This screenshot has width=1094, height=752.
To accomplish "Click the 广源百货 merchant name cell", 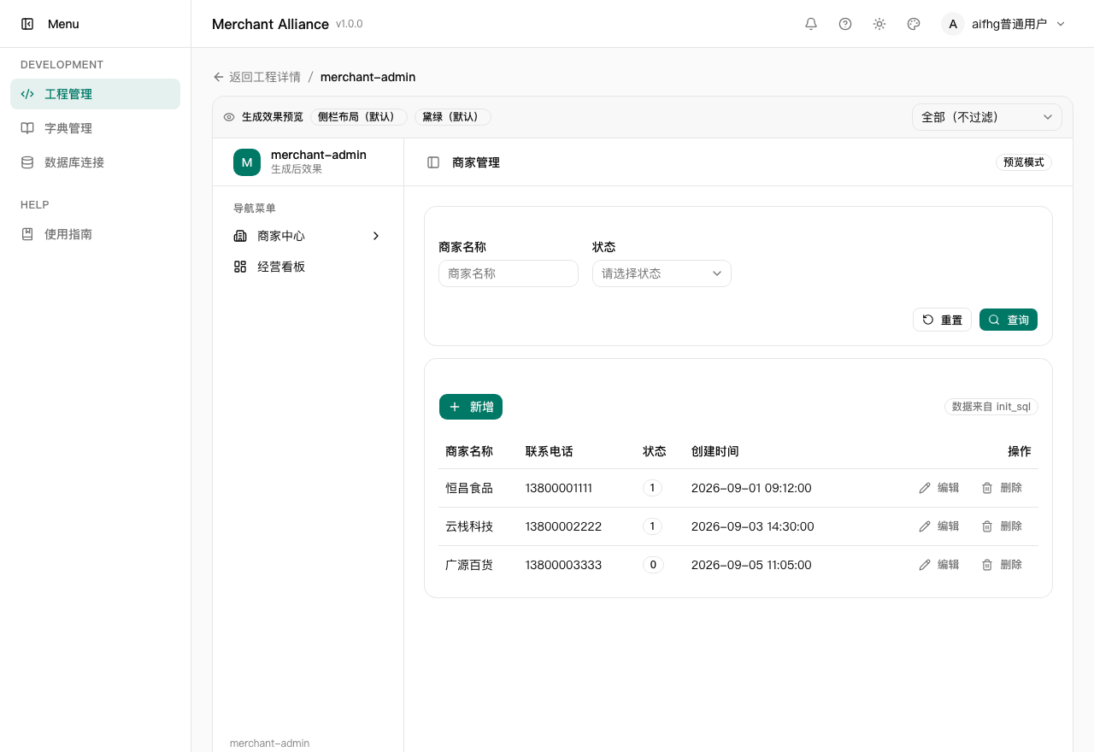I will click(469, 565).
